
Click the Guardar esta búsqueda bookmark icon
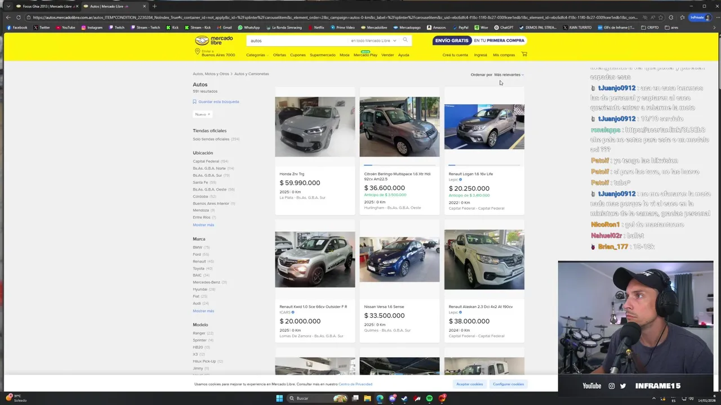pos(194,102)
